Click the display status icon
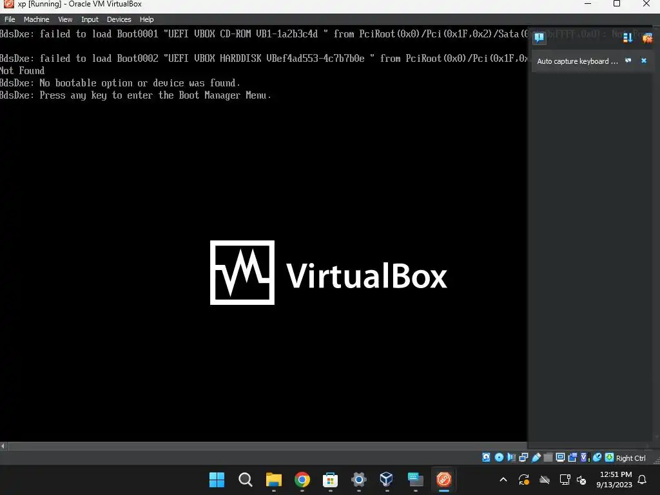This screenshot has width=660, height=495. 560,457
